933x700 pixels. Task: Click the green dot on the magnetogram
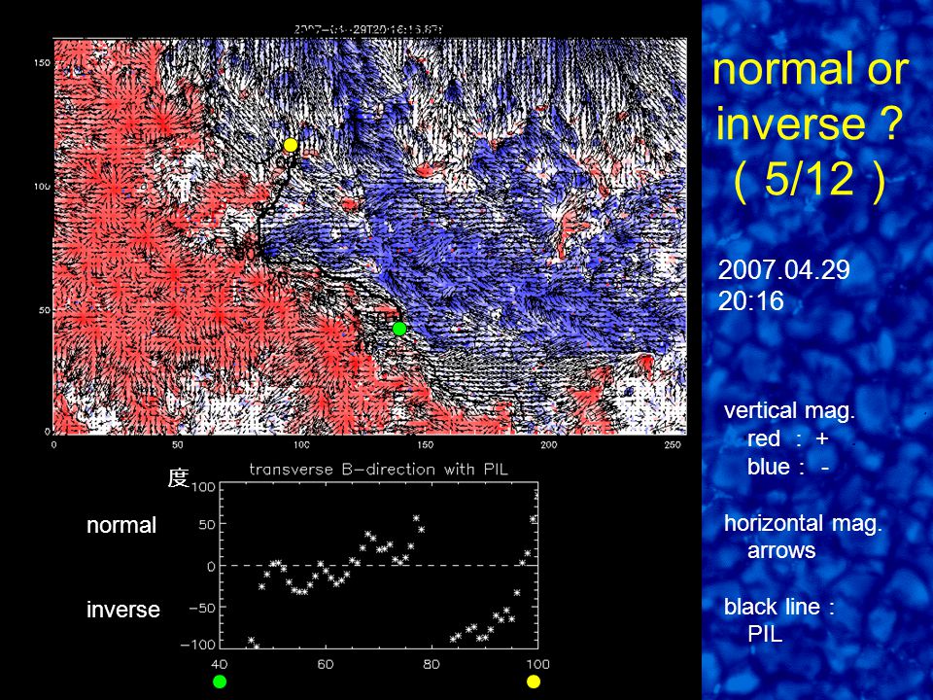point(399,329)
